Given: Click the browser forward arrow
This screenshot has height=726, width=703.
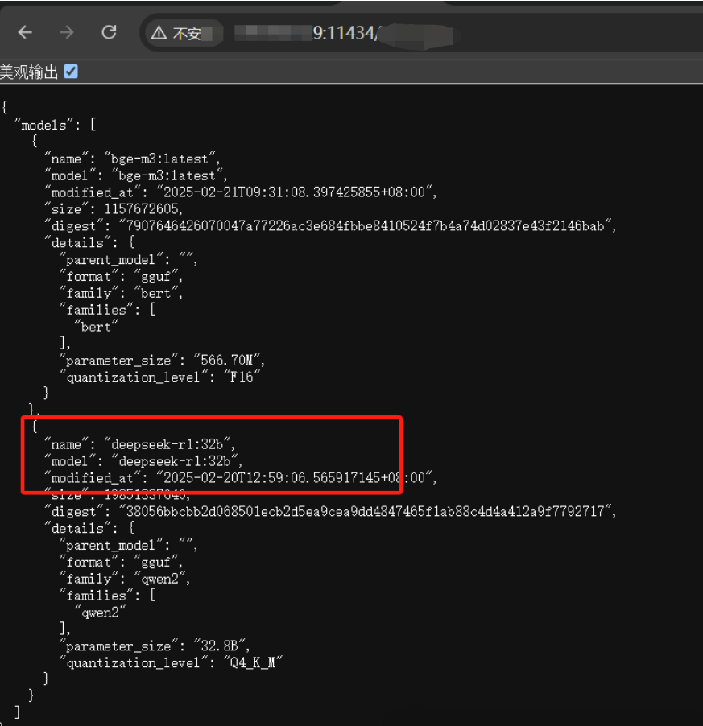Looking at the screenshot, I should 67,32.
